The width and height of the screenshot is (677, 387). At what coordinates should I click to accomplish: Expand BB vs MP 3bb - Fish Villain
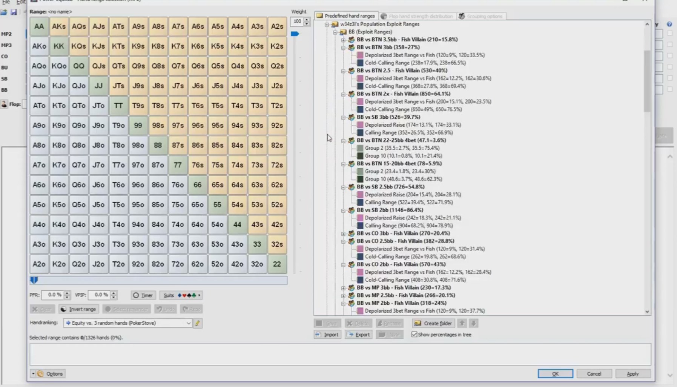pos(343,288)
